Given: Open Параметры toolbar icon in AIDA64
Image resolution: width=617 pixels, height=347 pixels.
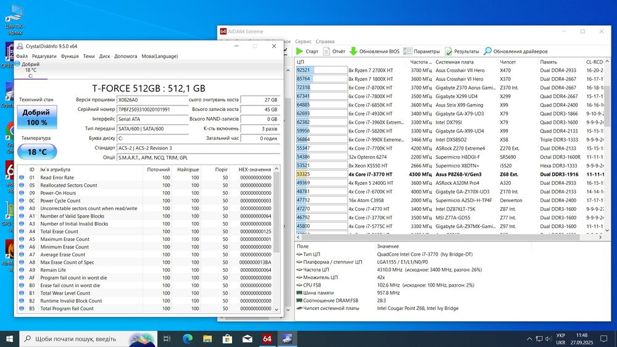Looking at the screenshot, I should 408,51.
